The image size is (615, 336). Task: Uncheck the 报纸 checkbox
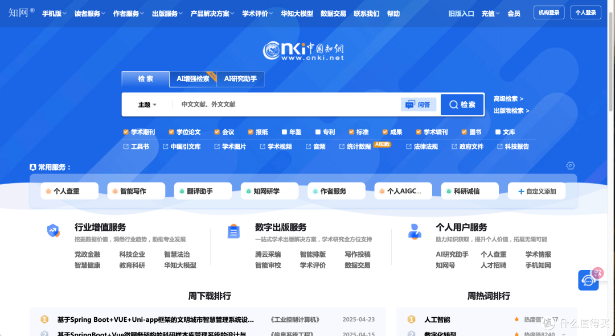[x=251, y=132]
